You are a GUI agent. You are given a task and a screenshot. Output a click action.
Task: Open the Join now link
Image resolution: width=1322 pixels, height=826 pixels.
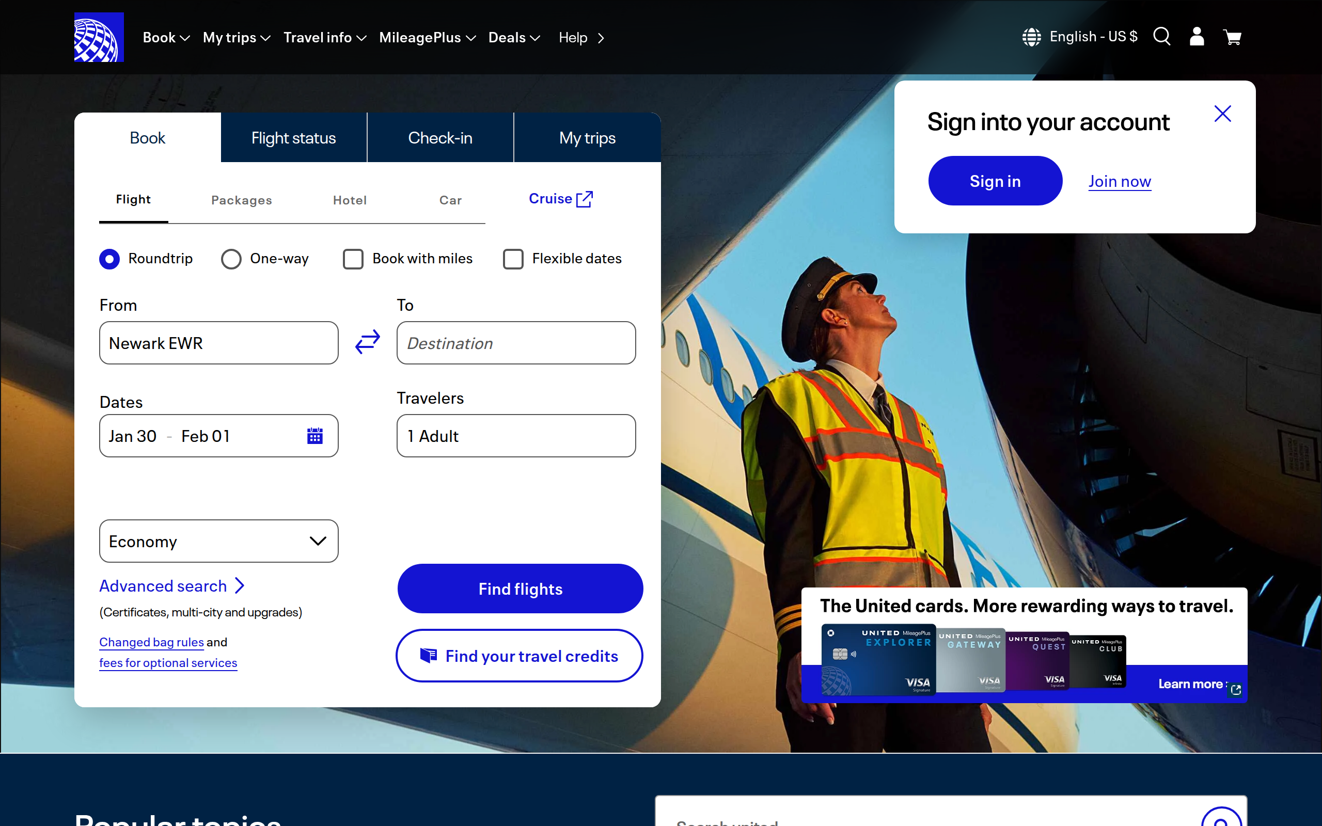[x=1120, y=181]
